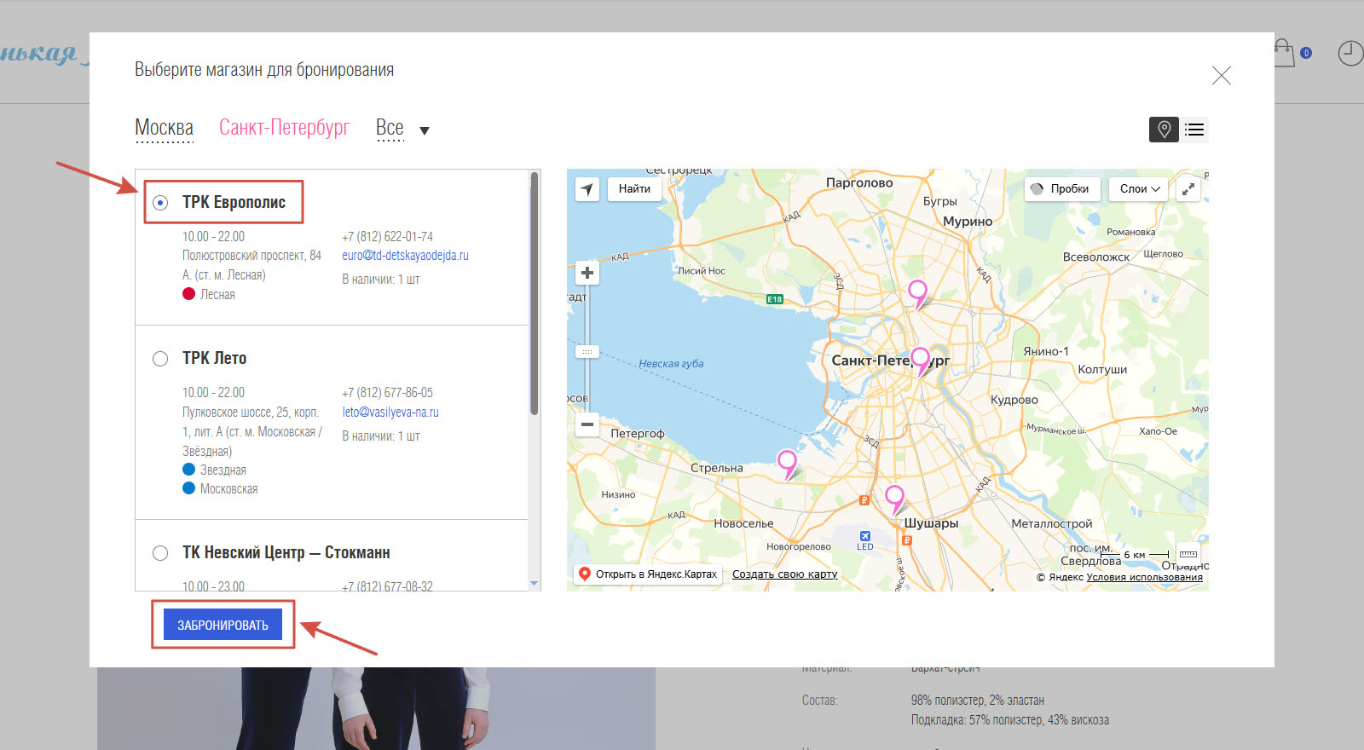Close the store selection dialog

tap(1222, 76)
